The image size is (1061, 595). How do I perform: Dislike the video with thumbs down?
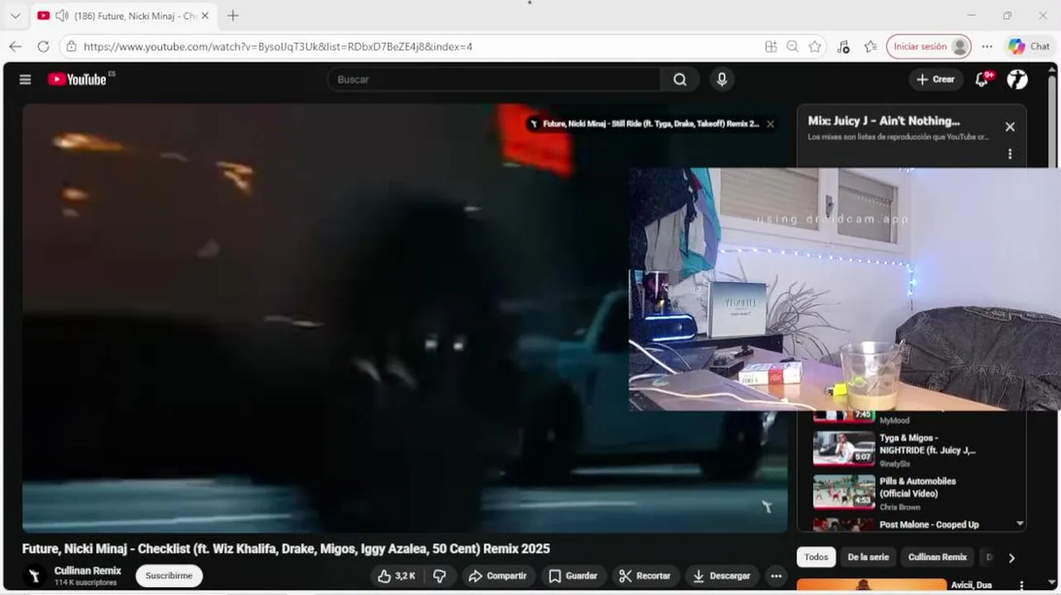[440, 576]
